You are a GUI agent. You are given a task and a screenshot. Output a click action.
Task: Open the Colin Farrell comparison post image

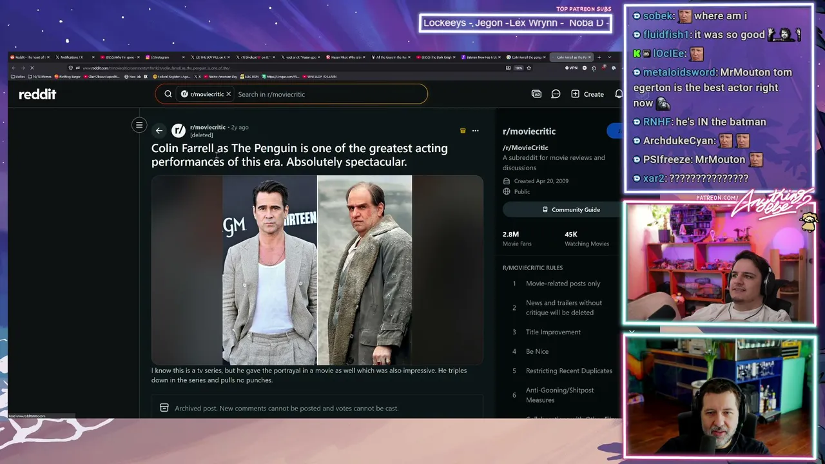[x=317, y=271]
